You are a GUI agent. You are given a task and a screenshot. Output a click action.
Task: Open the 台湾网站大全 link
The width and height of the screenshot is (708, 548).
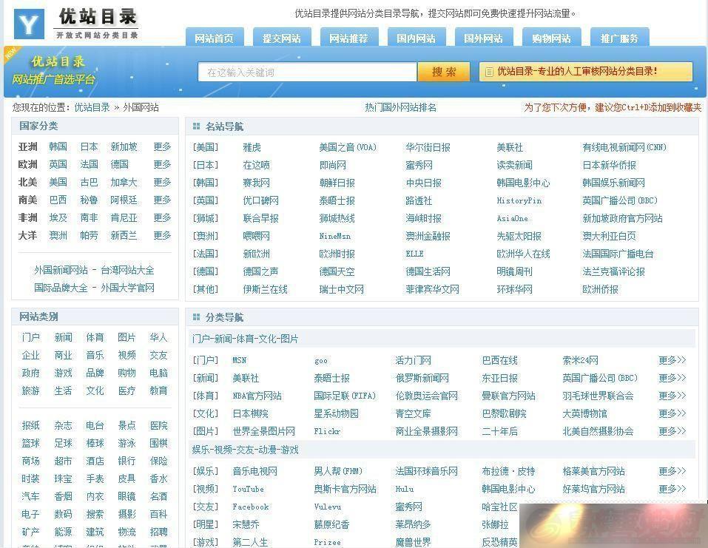click(x=127, y=270)
